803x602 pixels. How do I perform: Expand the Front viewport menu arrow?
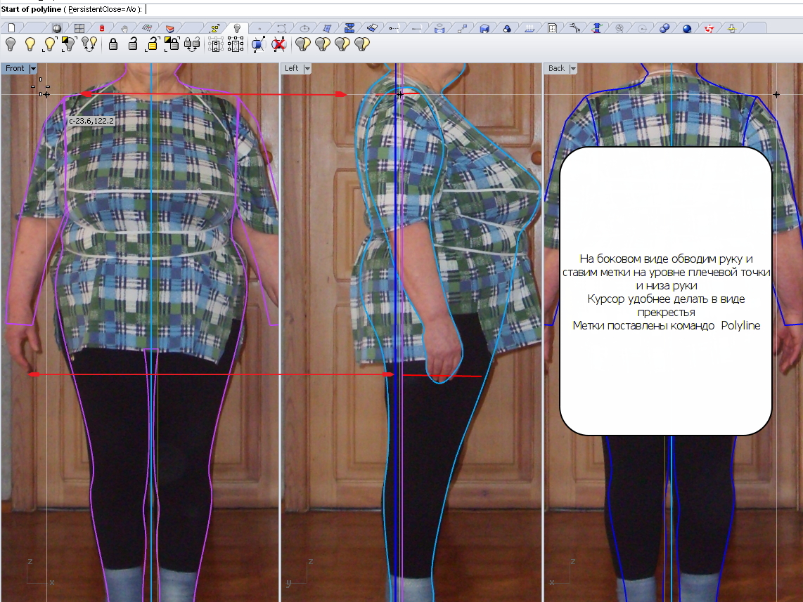[x=33, y=69]
